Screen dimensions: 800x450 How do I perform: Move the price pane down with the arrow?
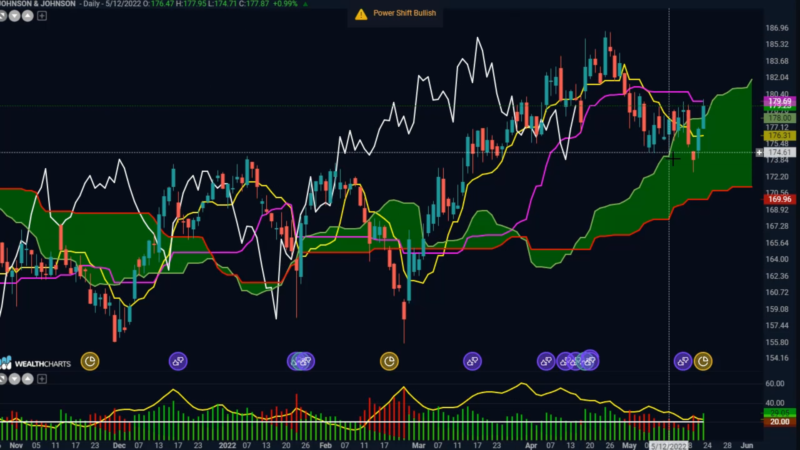coord(15,16)
